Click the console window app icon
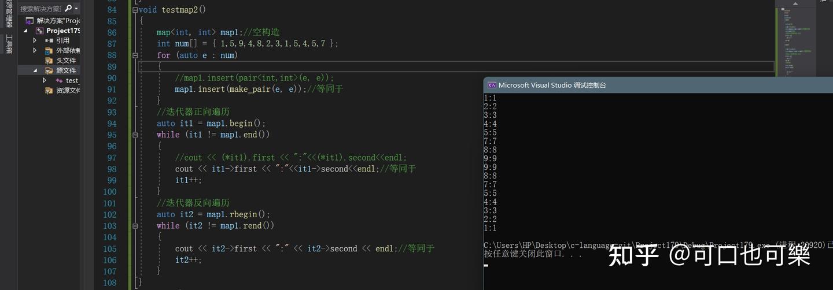The width and height of the screenshot is (833, 290). tap(492, 85)
